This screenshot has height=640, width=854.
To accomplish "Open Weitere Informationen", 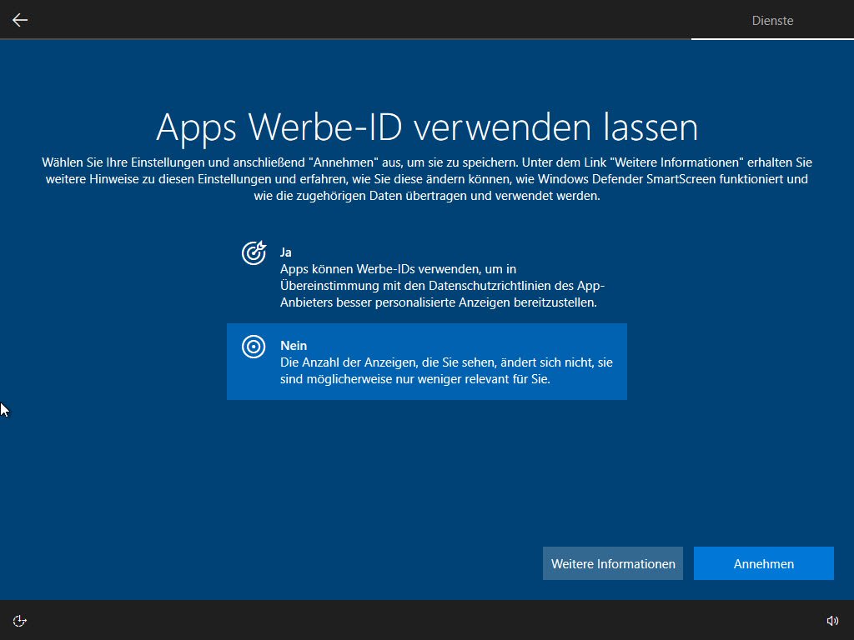I will tap(613, 564).
